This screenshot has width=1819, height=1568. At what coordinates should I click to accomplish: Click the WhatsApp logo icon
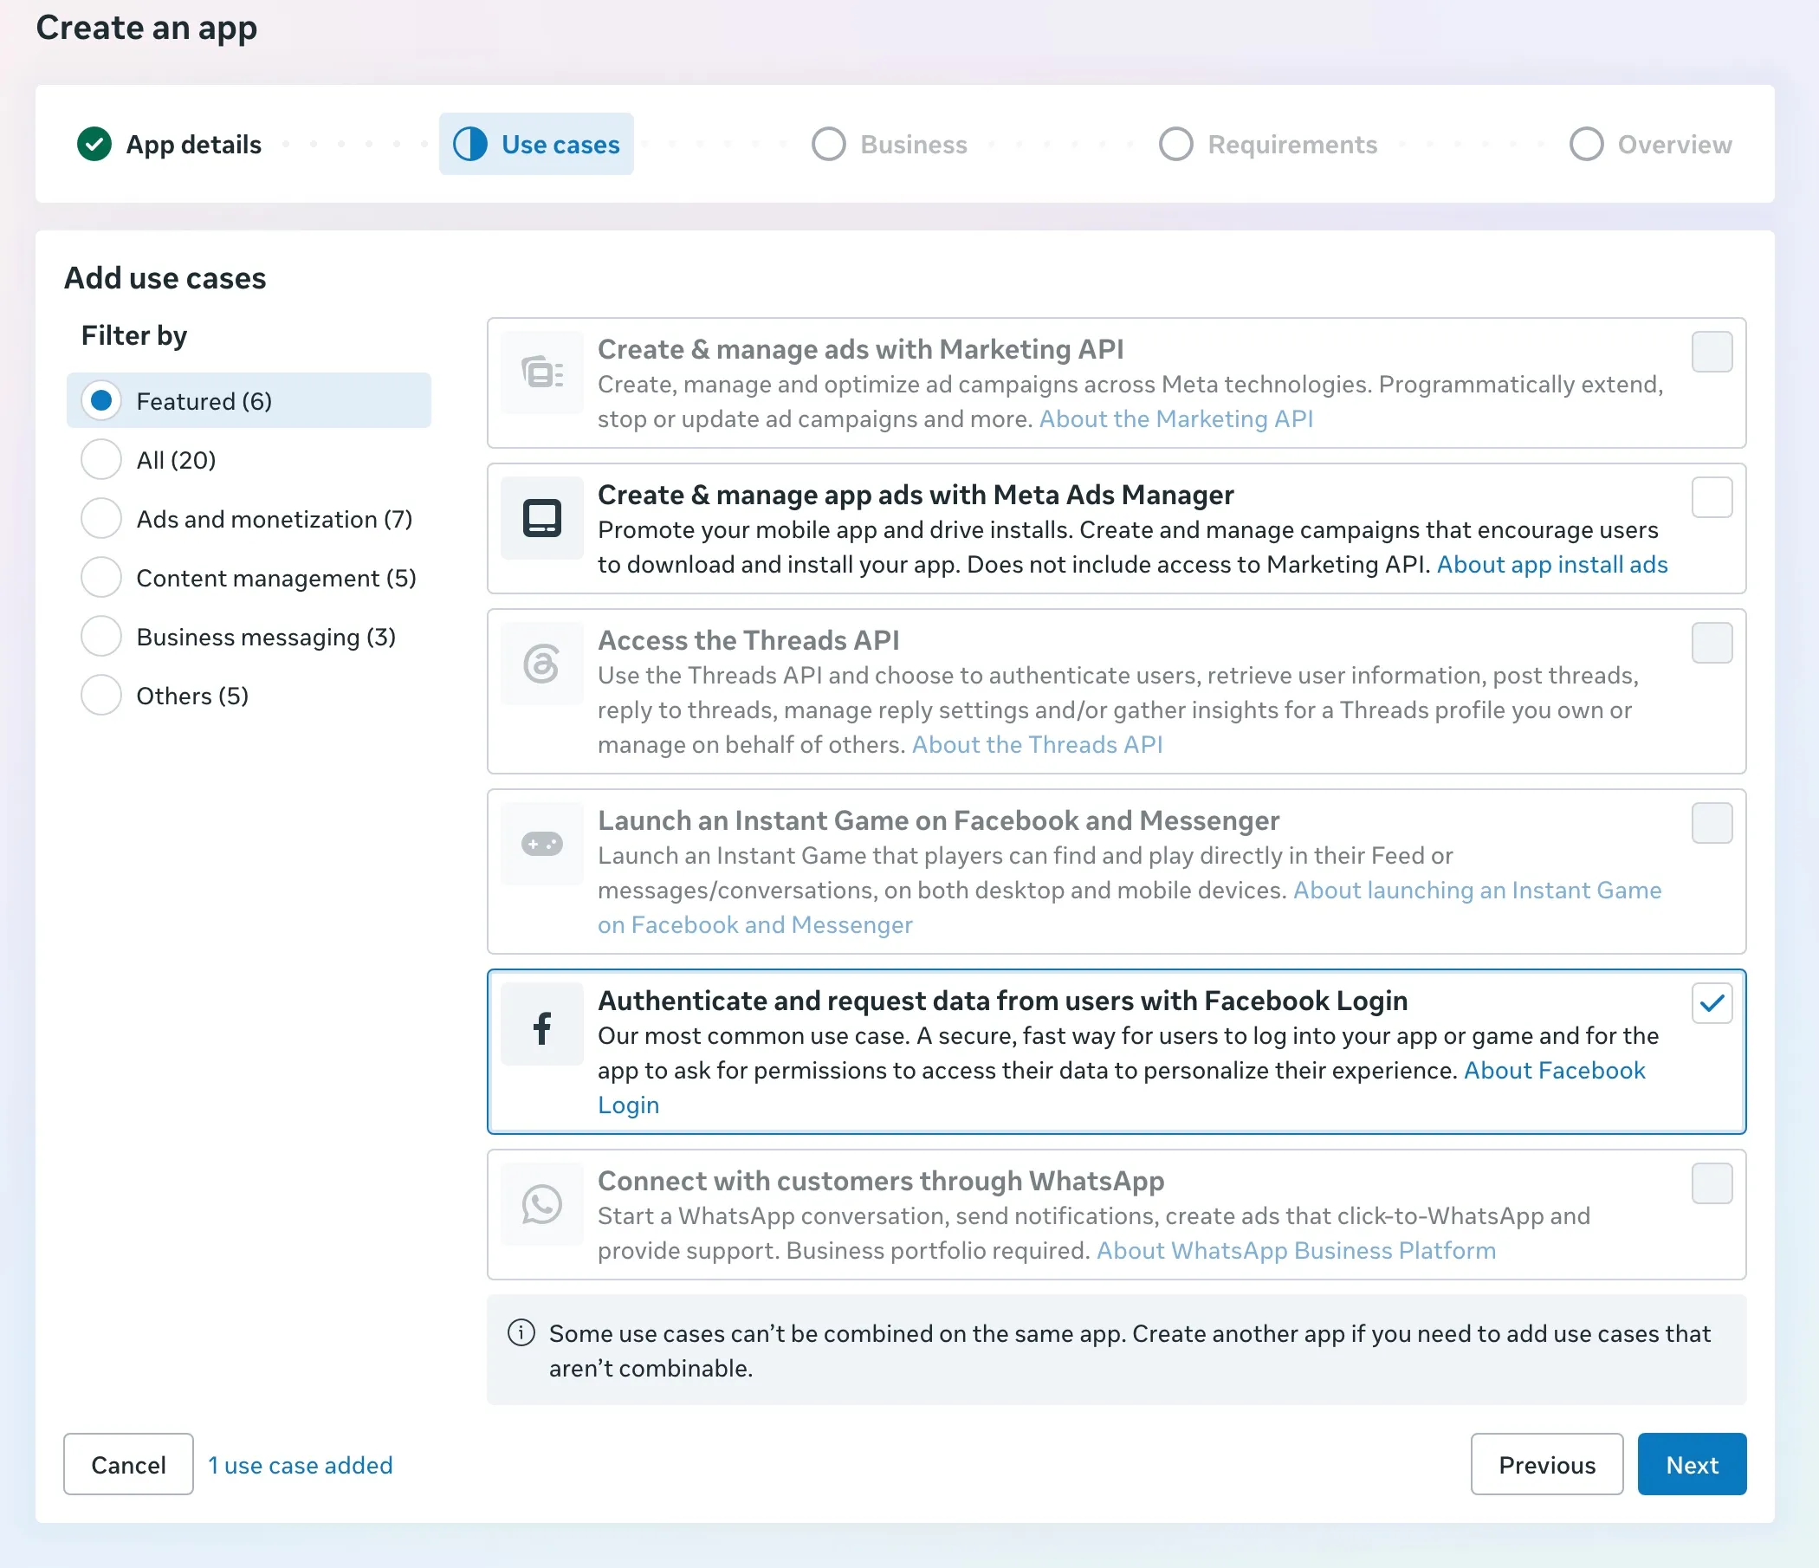pyautogui.click(x=541, y=1204)
